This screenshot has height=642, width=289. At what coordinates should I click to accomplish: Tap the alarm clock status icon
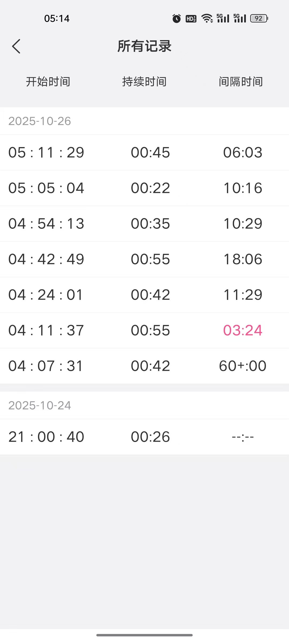tap(176, 18)
